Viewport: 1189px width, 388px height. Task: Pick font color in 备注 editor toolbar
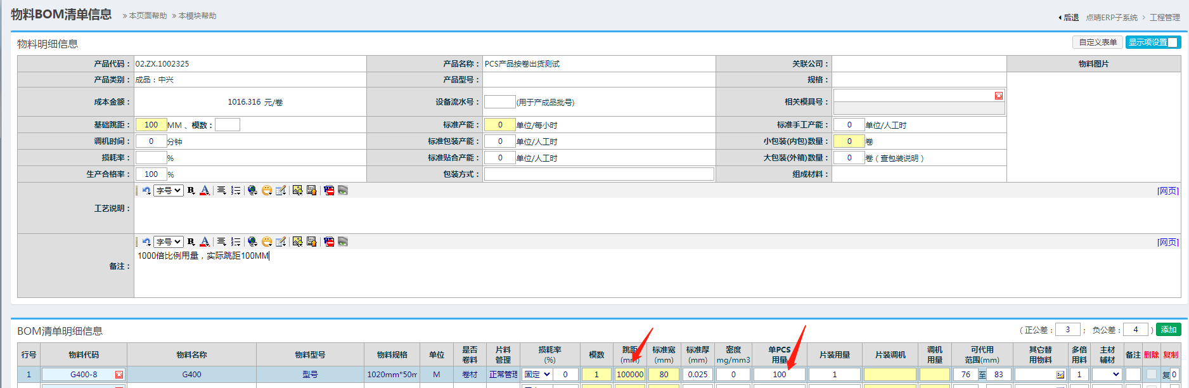click(x=205, y=242)
